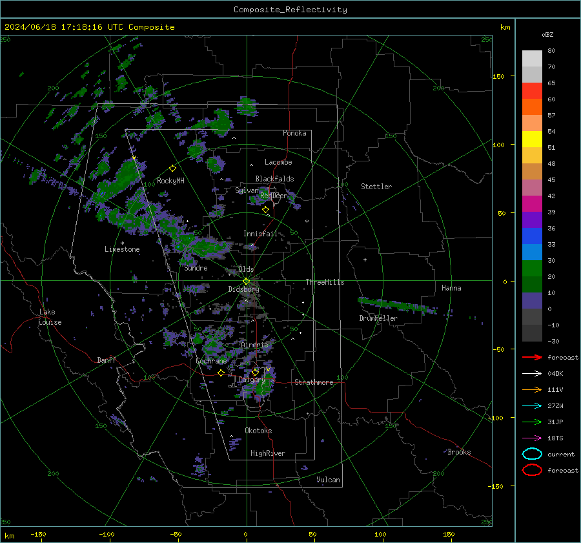Image resolution: width=581 pixels, height=543 pixels.
Task: Click the green echo band above Drumheller
Action: pos(397,305)
